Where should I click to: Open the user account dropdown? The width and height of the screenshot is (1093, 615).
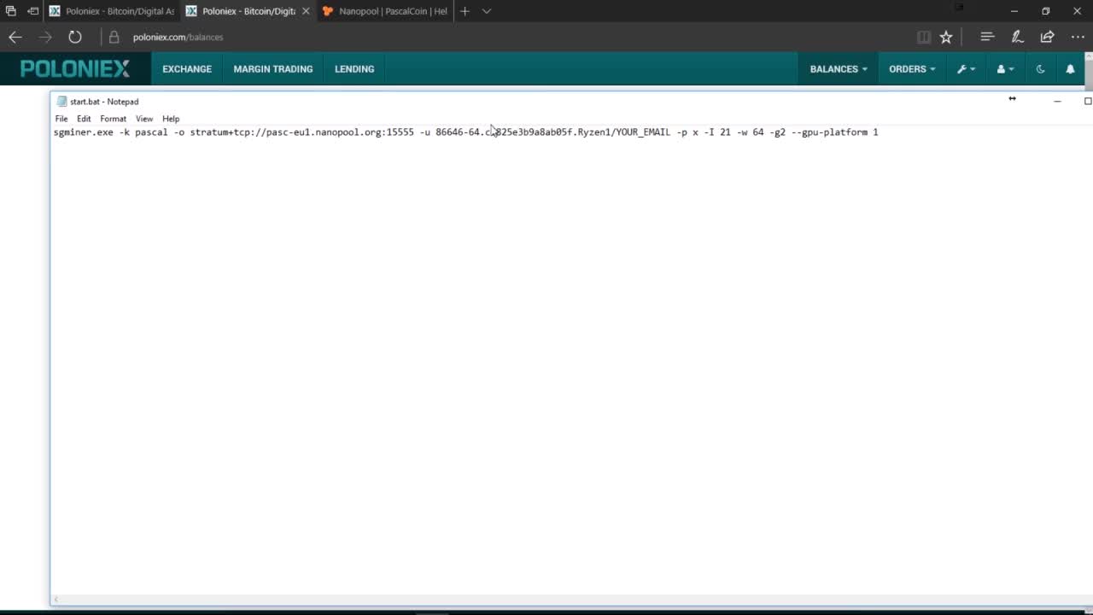1005,69
